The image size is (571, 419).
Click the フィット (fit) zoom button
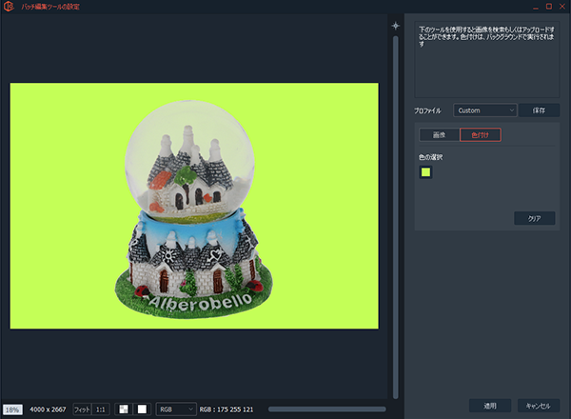click(x=82, y=409)
